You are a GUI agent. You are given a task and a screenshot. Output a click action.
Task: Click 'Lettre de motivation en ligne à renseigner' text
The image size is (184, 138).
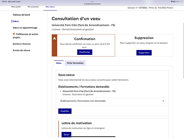pyautogui.click(x=83, y=128)
